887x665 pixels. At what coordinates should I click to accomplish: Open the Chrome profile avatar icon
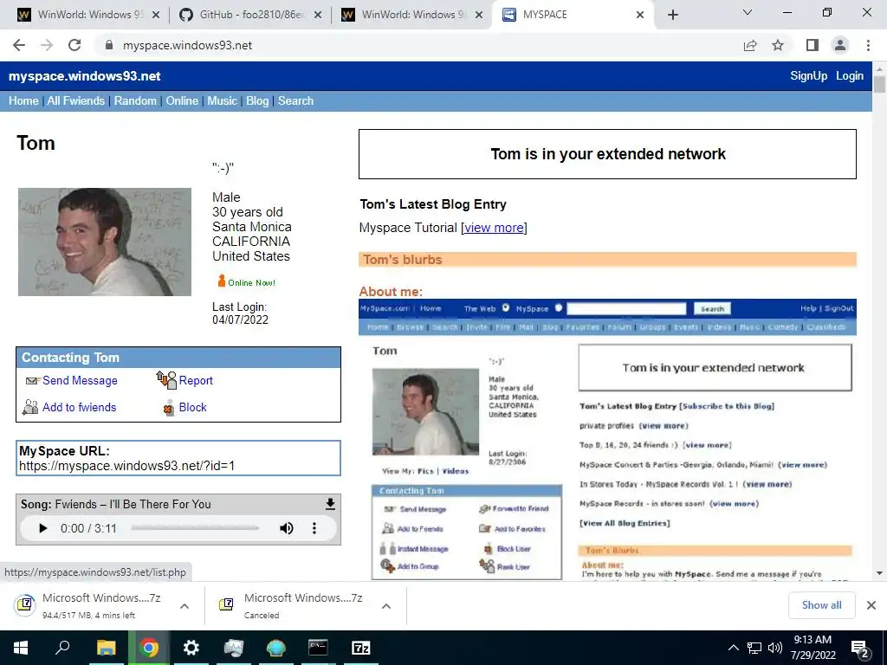tap(840, 45)
